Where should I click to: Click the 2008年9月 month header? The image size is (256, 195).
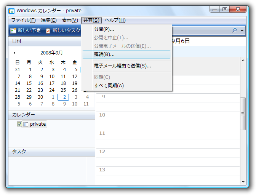click(x=51, y=53)
